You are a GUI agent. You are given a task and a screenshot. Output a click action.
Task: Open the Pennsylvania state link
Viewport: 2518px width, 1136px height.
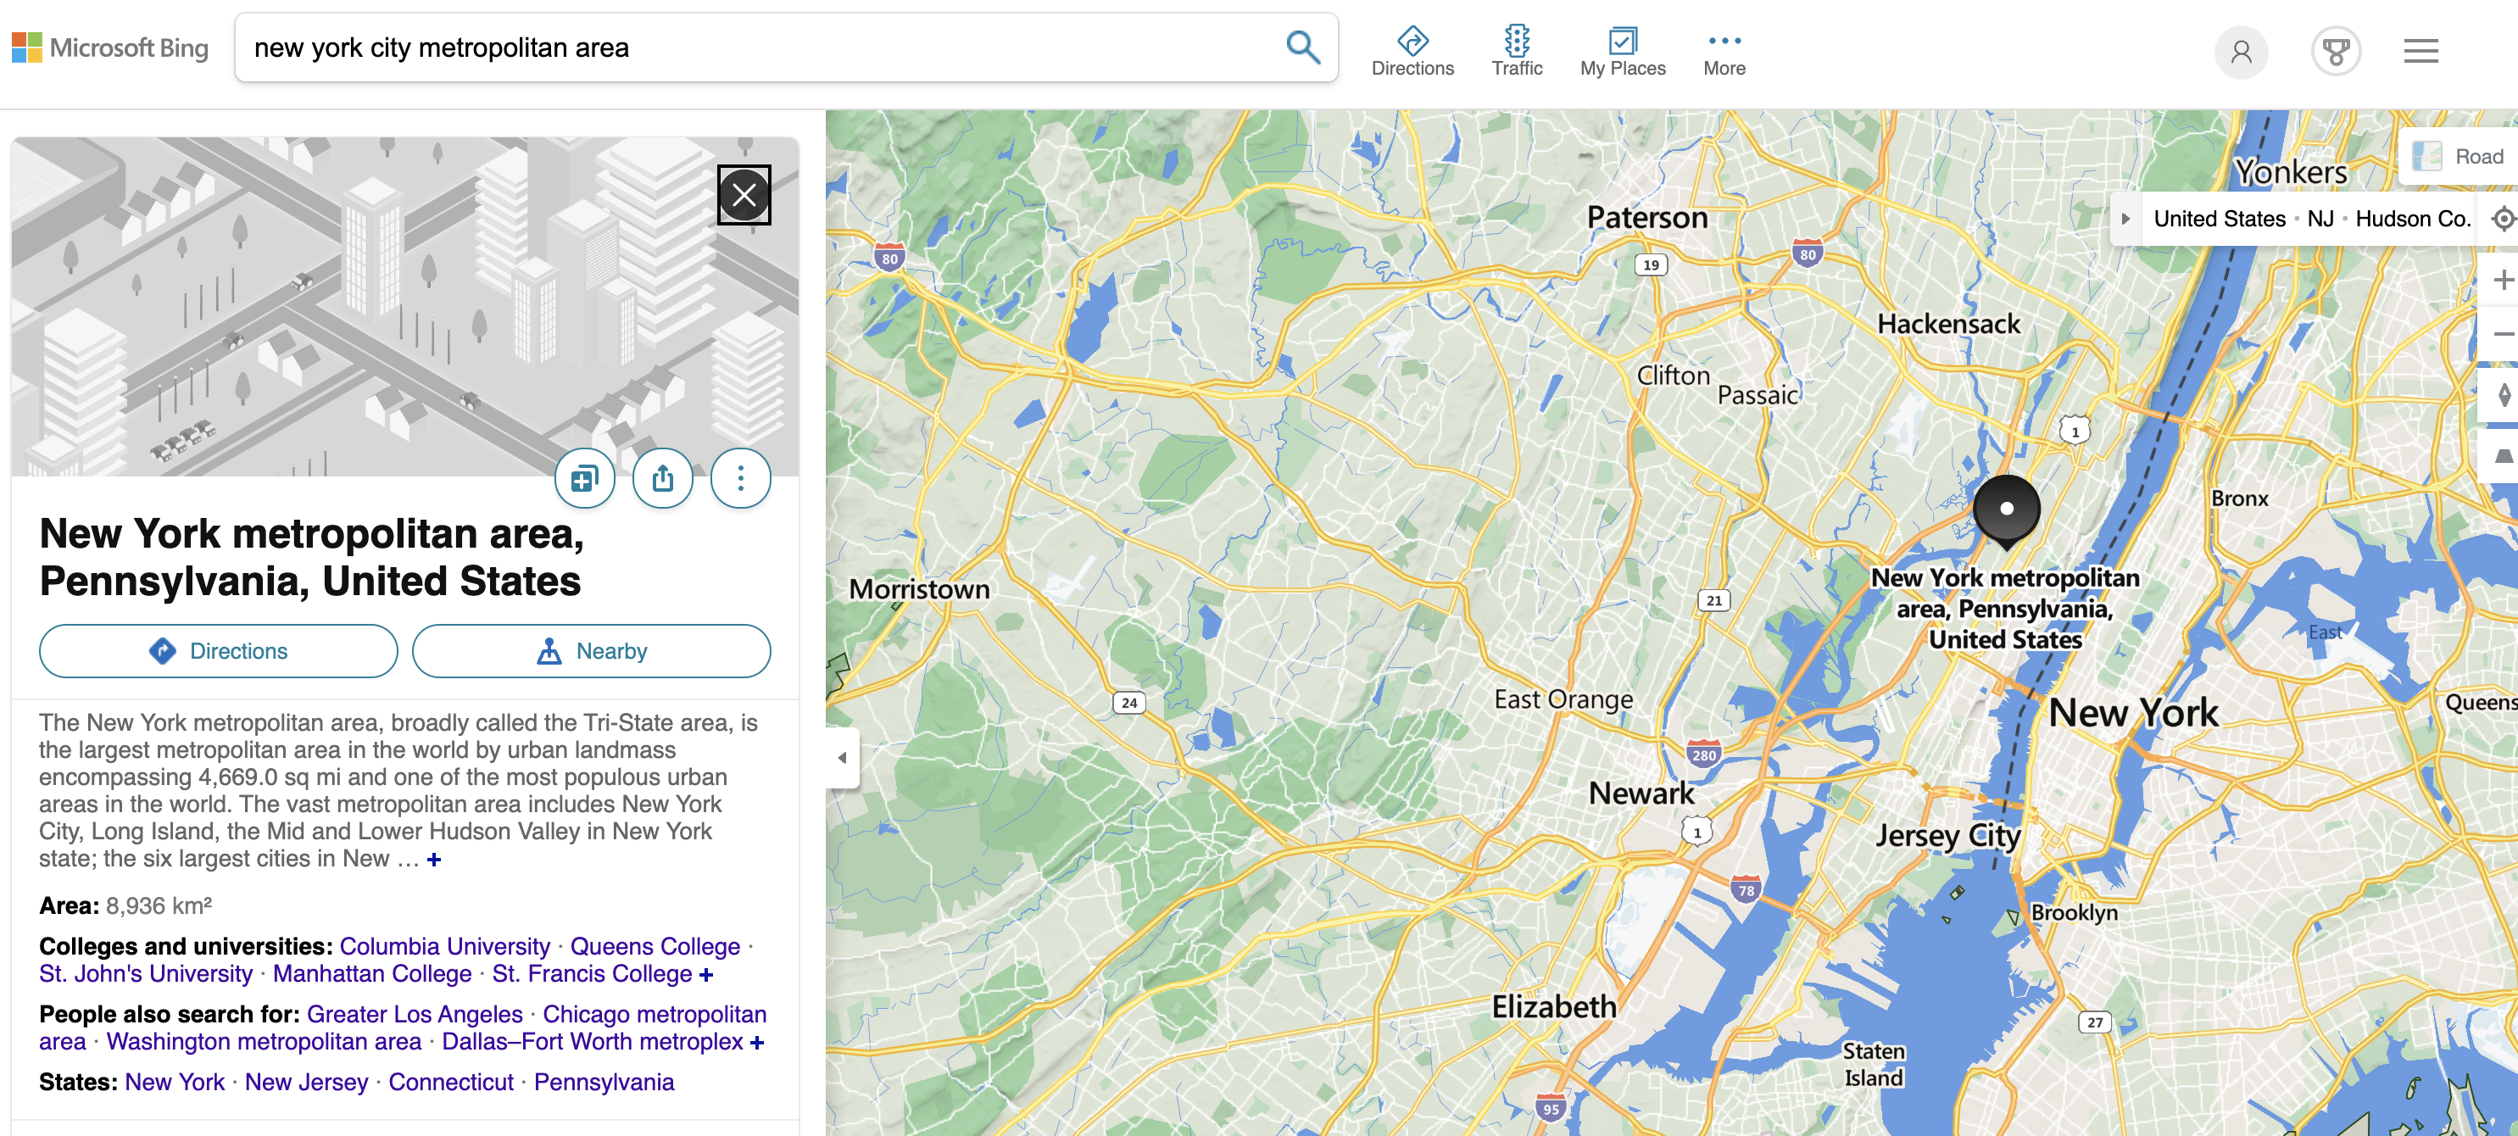pyautogui.click(x=604, y=1083)
